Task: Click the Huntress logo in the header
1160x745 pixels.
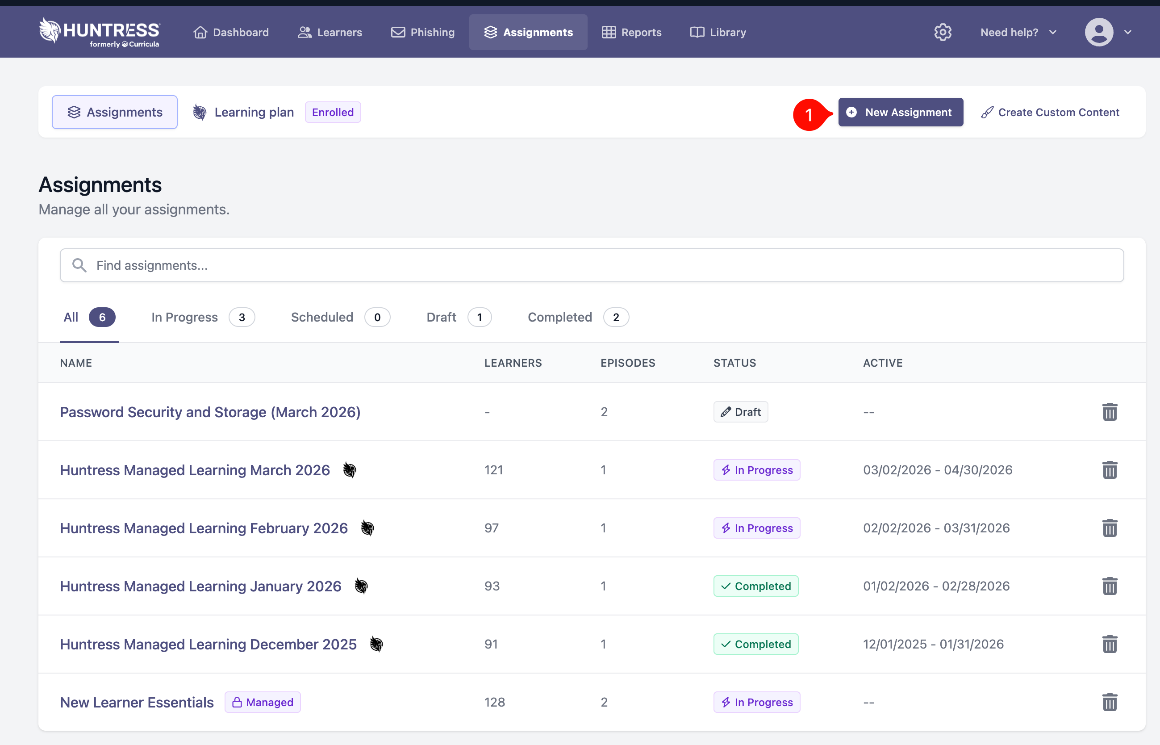Action: click(99, 32)
